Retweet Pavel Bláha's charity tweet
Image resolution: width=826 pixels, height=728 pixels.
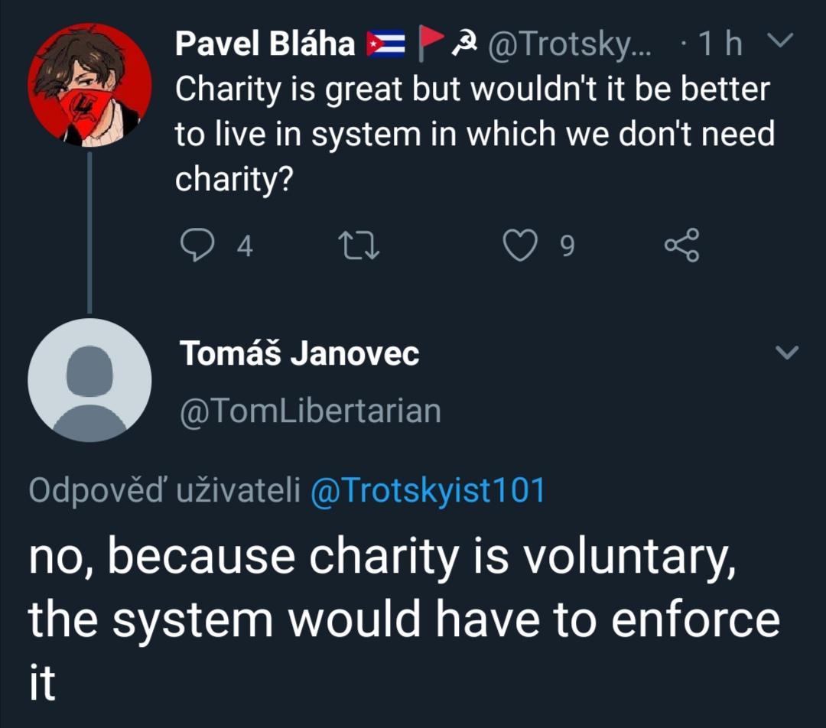point(359,245)
